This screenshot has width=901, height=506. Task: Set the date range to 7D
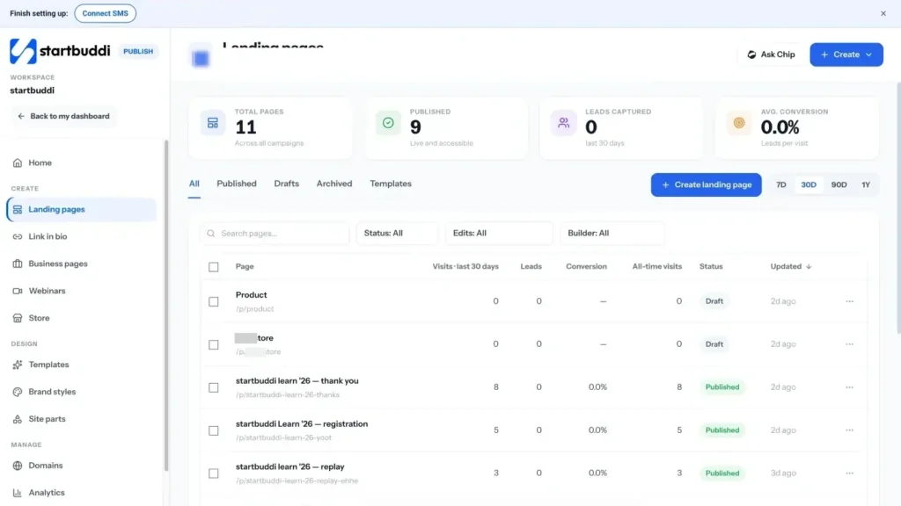tap(781, 184)
